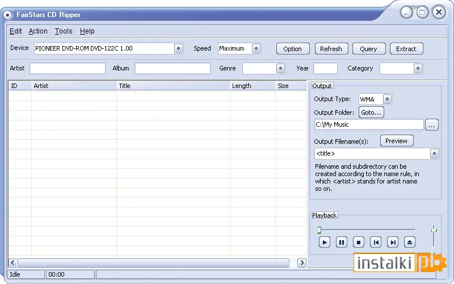Open the Edit menu

[x=16, y=31]
